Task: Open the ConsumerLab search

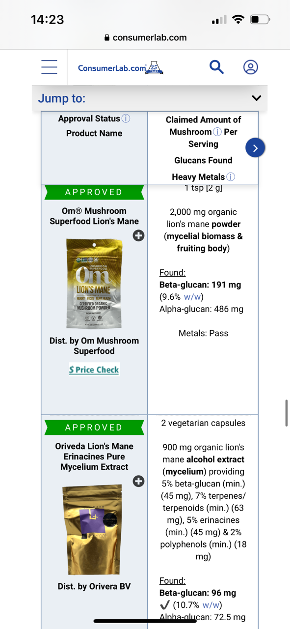Action: pos(216,67)
